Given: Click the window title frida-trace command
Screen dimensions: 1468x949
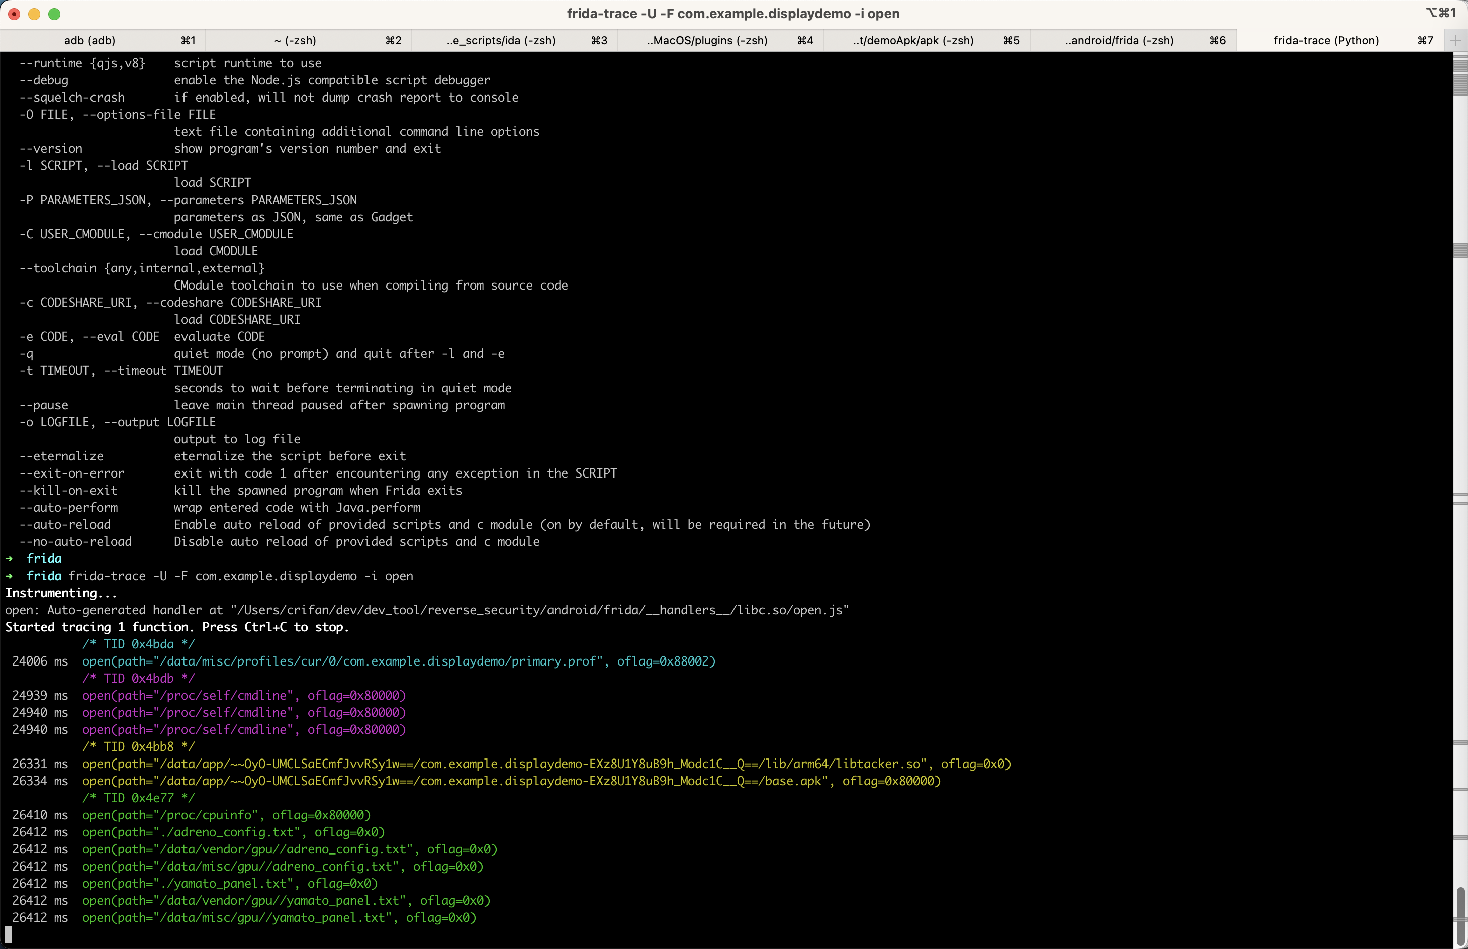Looking at the screenshot, I should pyautogui.click(x=733, y=14).
